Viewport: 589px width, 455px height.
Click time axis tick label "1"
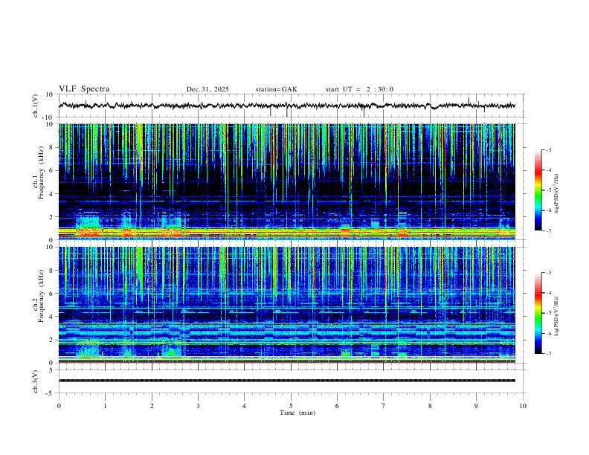[x=105, y=406]
